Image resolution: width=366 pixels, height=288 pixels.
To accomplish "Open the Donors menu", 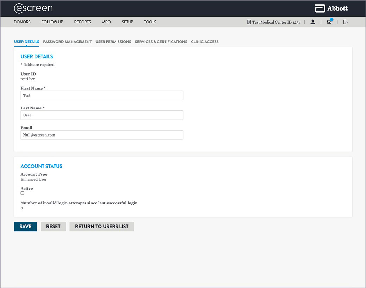I will (x=22, y=22).
